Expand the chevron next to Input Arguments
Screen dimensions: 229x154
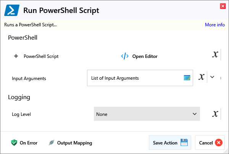tap(213, 77)
